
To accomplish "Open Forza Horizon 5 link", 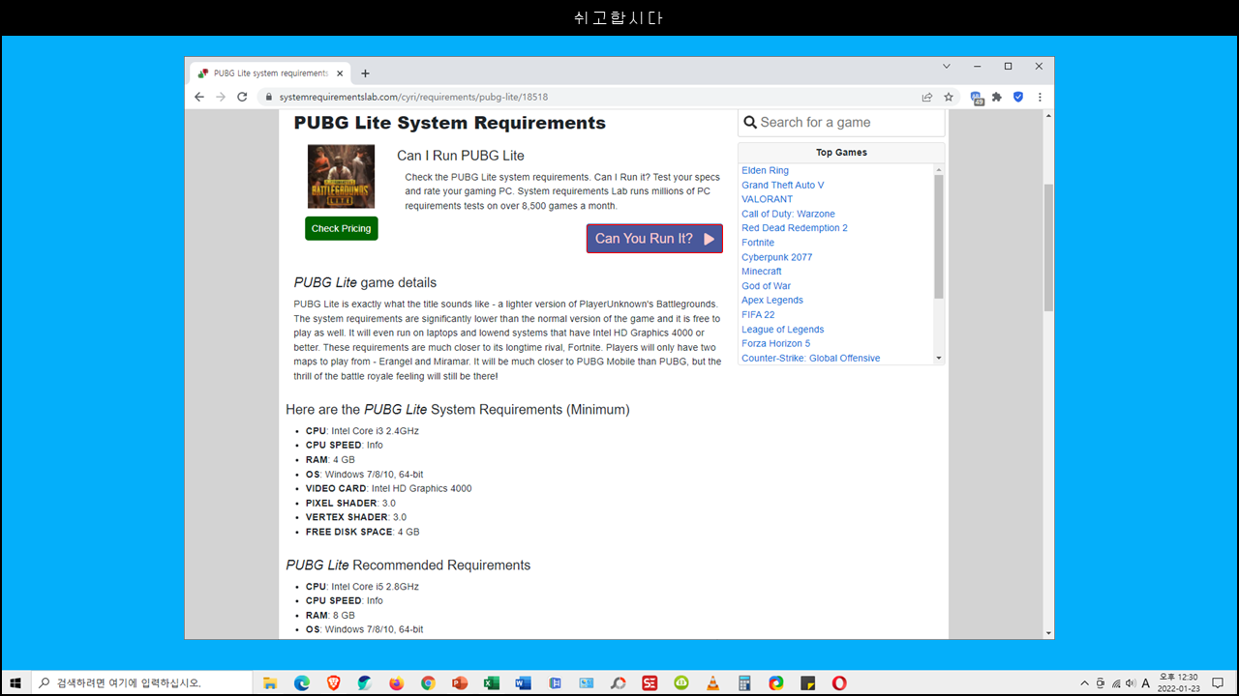I will pos(776,343).
